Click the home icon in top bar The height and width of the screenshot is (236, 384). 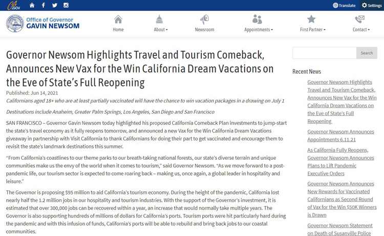[32, 5]
